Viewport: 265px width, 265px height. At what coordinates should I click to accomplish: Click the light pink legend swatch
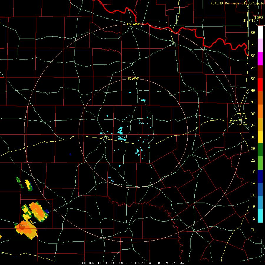click(260, 45)
